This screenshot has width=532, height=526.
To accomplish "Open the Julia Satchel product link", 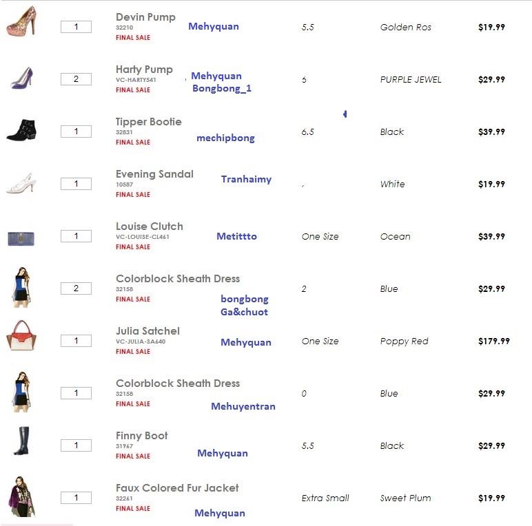I will coord(147,331).
